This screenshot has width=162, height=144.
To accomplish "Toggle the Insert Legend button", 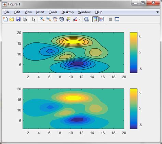I will coord(102,19).
